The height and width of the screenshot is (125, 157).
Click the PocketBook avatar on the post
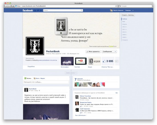pyautogui.click(x=26, y=90)
